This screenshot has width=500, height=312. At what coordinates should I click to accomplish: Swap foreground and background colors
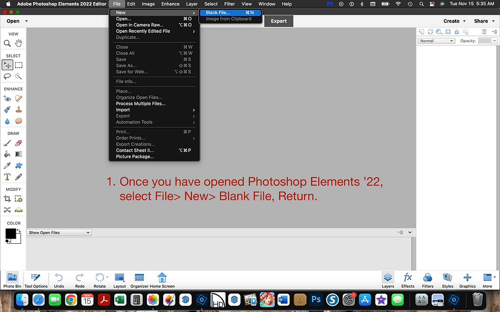click(x=19, y=231)
